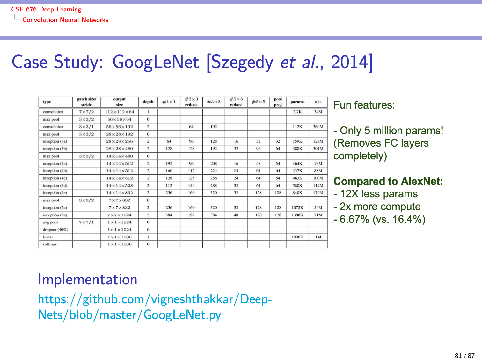This screenshot has height=362, width=482.
Task: Click the 'avg pool' row label
Action: point(50,222)
